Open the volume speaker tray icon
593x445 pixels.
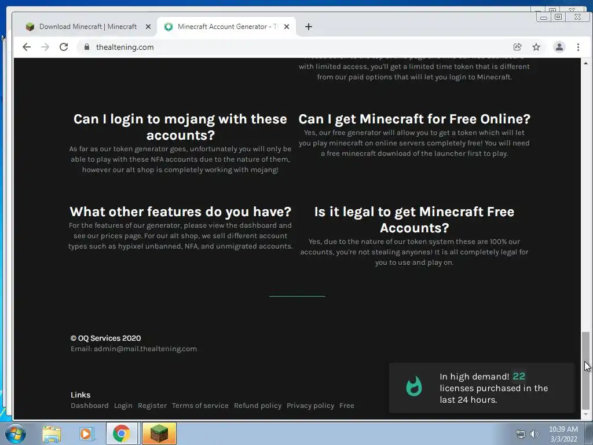pyautogui.click(x=534, y=434)
